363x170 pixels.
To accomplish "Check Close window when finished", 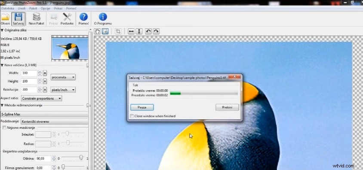I will click(x=132, y=116).
